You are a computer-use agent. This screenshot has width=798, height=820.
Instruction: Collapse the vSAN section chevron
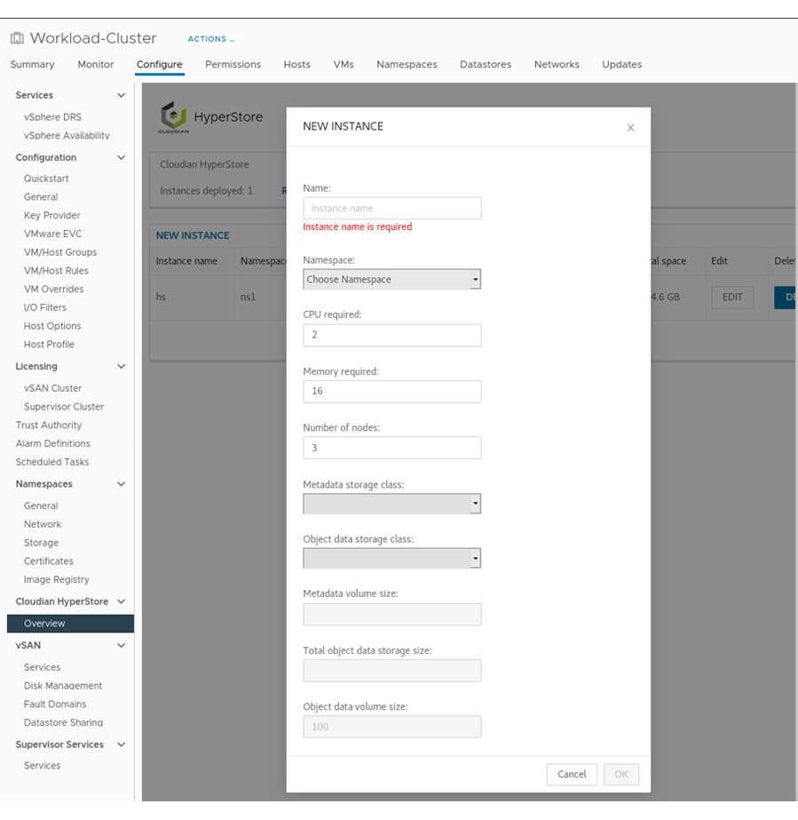pos(122,645)
